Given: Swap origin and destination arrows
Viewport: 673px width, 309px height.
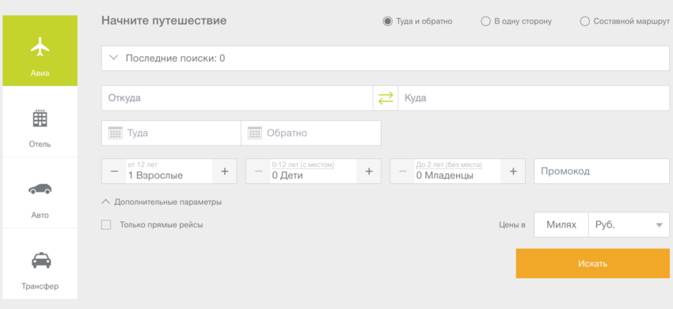Looking at the screenshot, I should point(386,98).
